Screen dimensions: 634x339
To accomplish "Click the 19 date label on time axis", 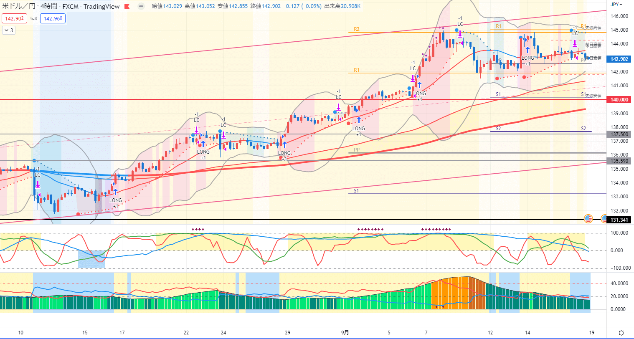I will click(592, 333).
